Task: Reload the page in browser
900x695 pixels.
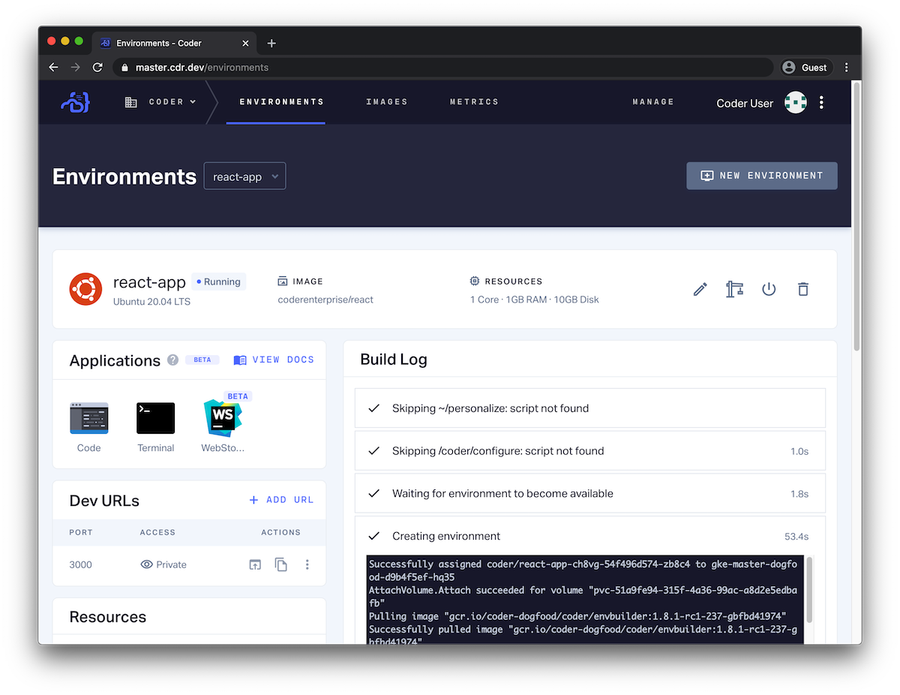Action: [x=97, y=68]
